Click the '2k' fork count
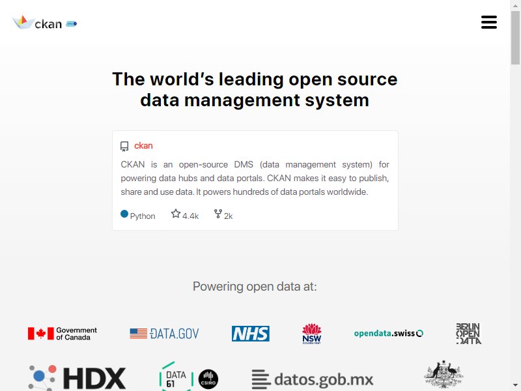Viewport: 521px width, 391px height. point(229,216)
